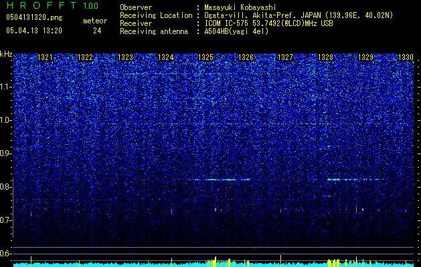This screenshot has height=267, width=421.
Task: Click the 0.9 frequency axis label
Action: tap(5, 154)
